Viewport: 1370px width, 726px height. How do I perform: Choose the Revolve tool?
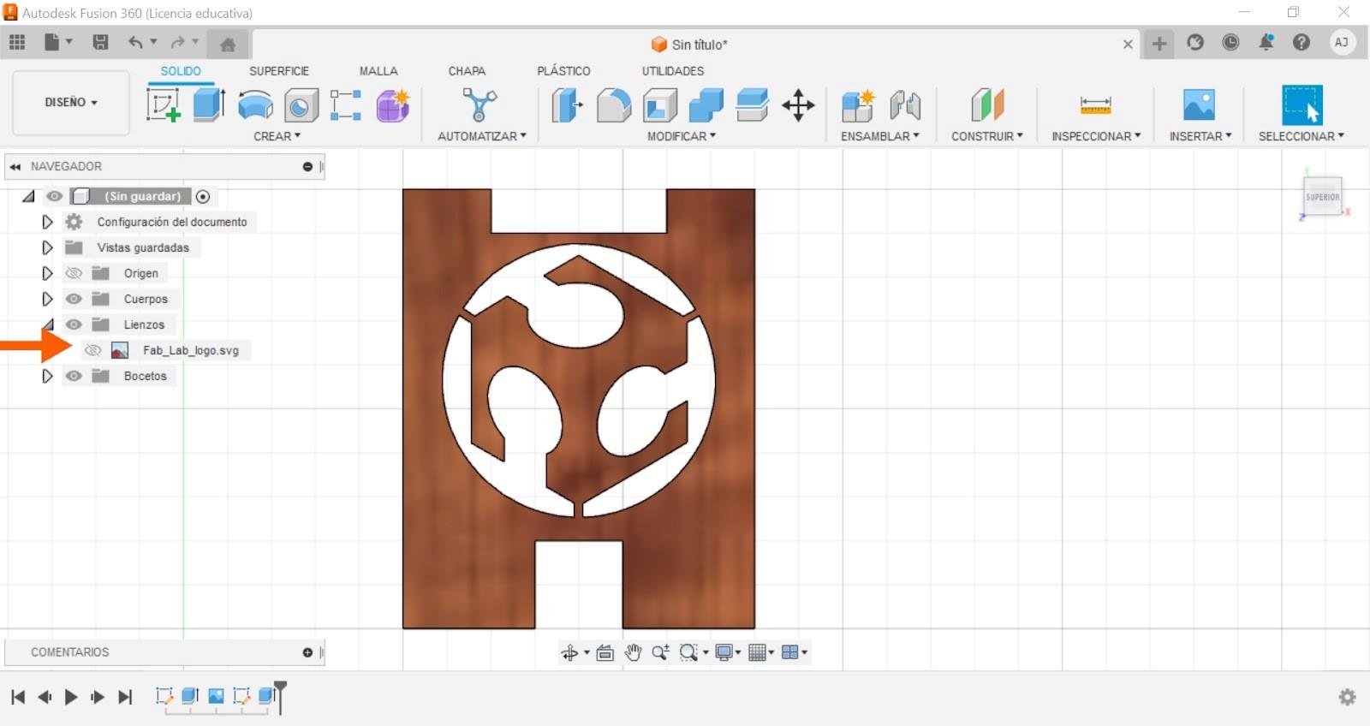coord(255,106)
